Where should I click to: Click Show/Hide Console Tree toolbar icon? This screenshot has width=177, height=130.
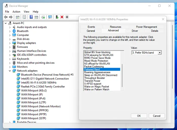coord(18,17)
